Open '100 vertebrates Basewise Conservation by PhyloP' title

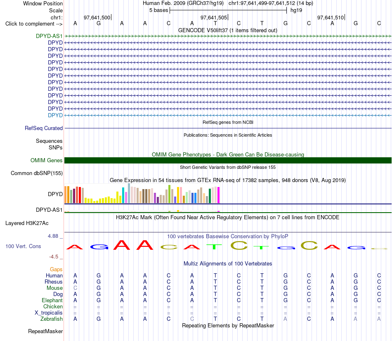pyautogui.click(x=228, y=237)
